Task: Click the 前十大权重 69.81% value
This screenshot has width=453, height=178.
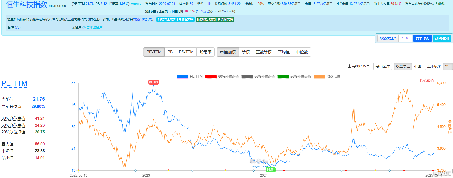Action: click(x=396, y=4)
